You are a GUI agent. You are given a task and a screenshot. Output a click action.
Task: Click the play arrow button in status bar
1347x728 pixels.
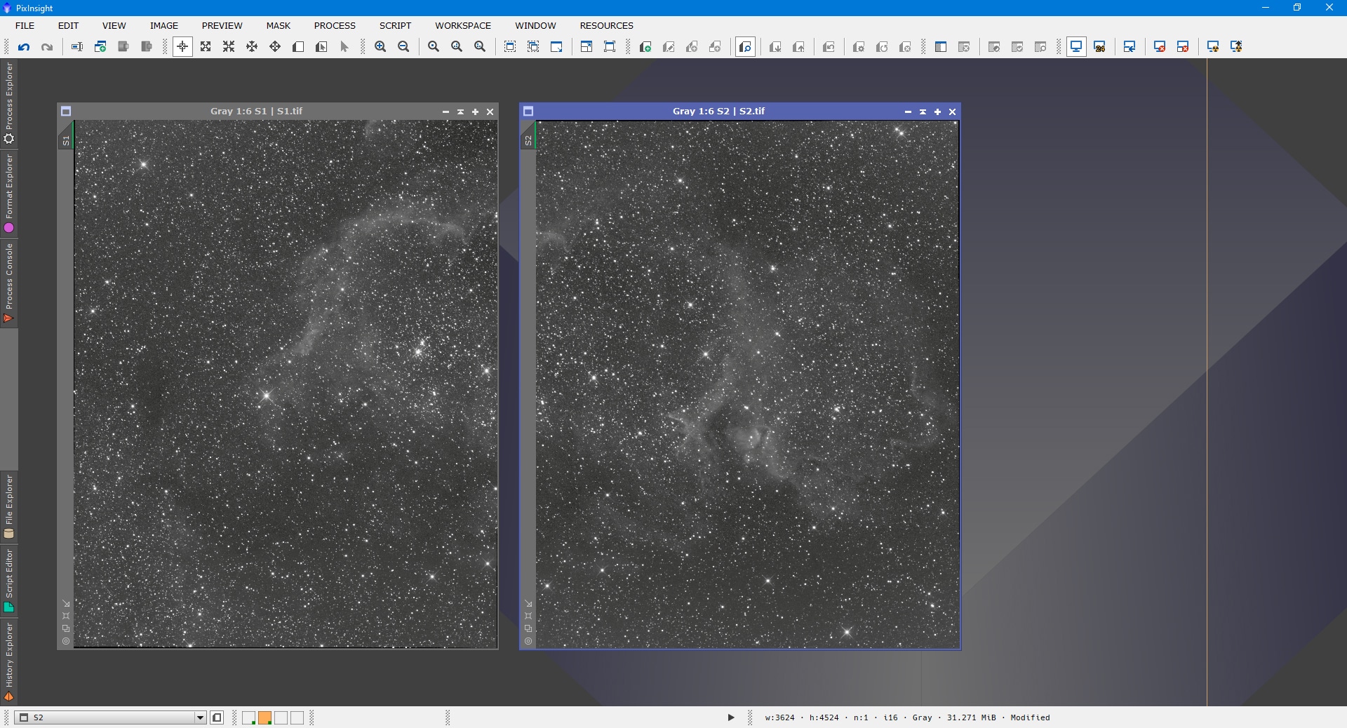pyautogui.click(x=730, y=717)
